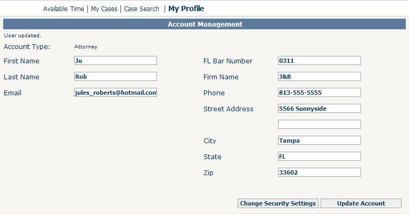Click the 'User updated.' status message
Viewport: 409px width, 214px height.
[x=22, y=36]
